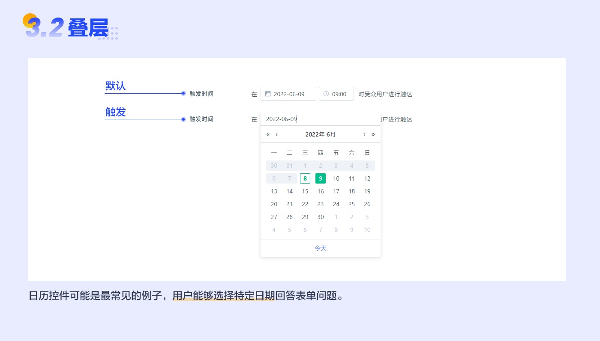
Task: Select the green-outlined today date 8
Action: pyautogui.click(x=305, y=178)
